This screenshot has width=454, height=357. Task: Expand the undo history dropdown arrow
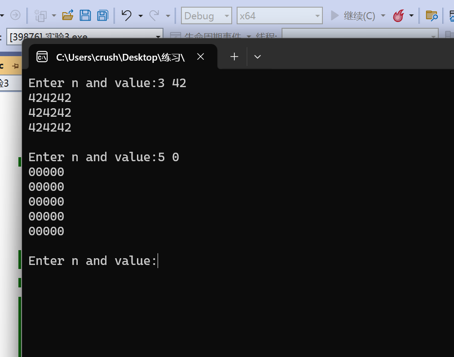click(x=141, y=16)
